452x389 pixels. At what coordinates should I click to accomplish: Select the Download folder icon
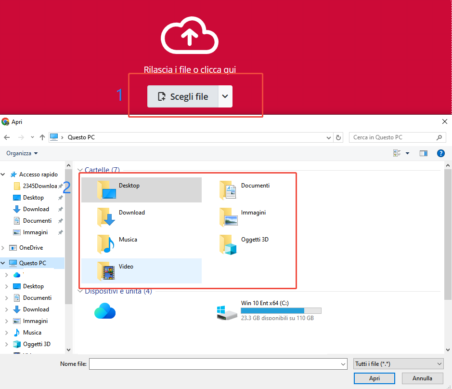[106, 217]
